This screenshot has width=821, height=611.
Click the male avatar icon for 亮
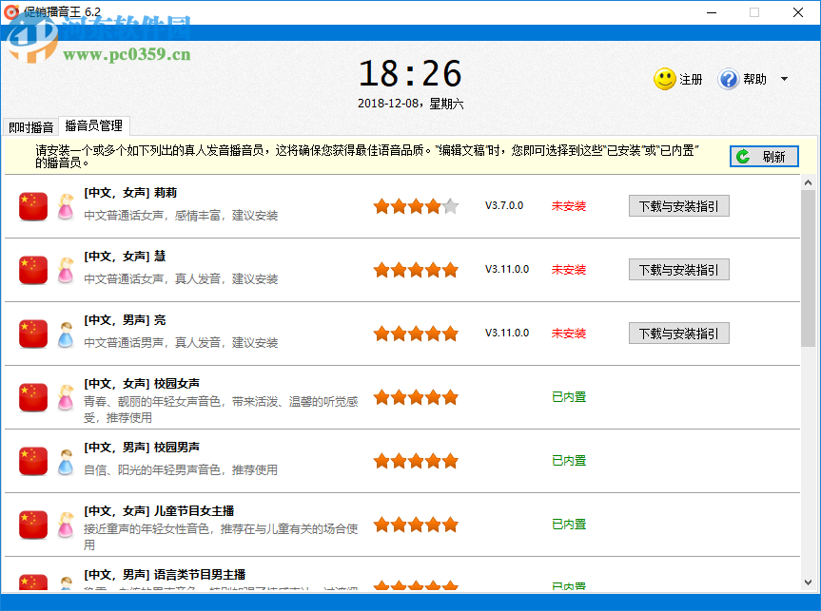click(65, 333)
